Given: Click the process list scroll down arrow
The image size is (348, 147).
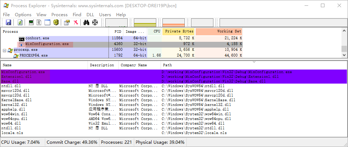Looking at the screenshot, I should click(x=344, y=55).
